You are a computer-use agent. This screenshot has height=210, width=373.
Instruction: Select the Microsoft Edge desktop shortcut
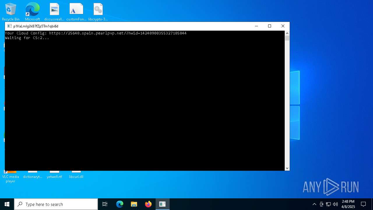pyautogui.click(x=32, y=12)
